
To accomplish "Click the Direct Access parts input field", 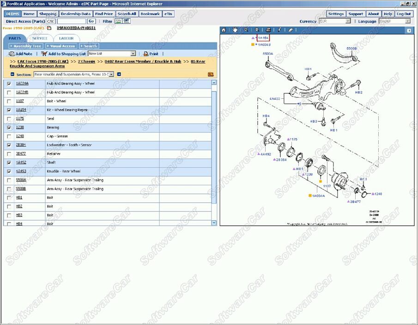I will [71, 21].
